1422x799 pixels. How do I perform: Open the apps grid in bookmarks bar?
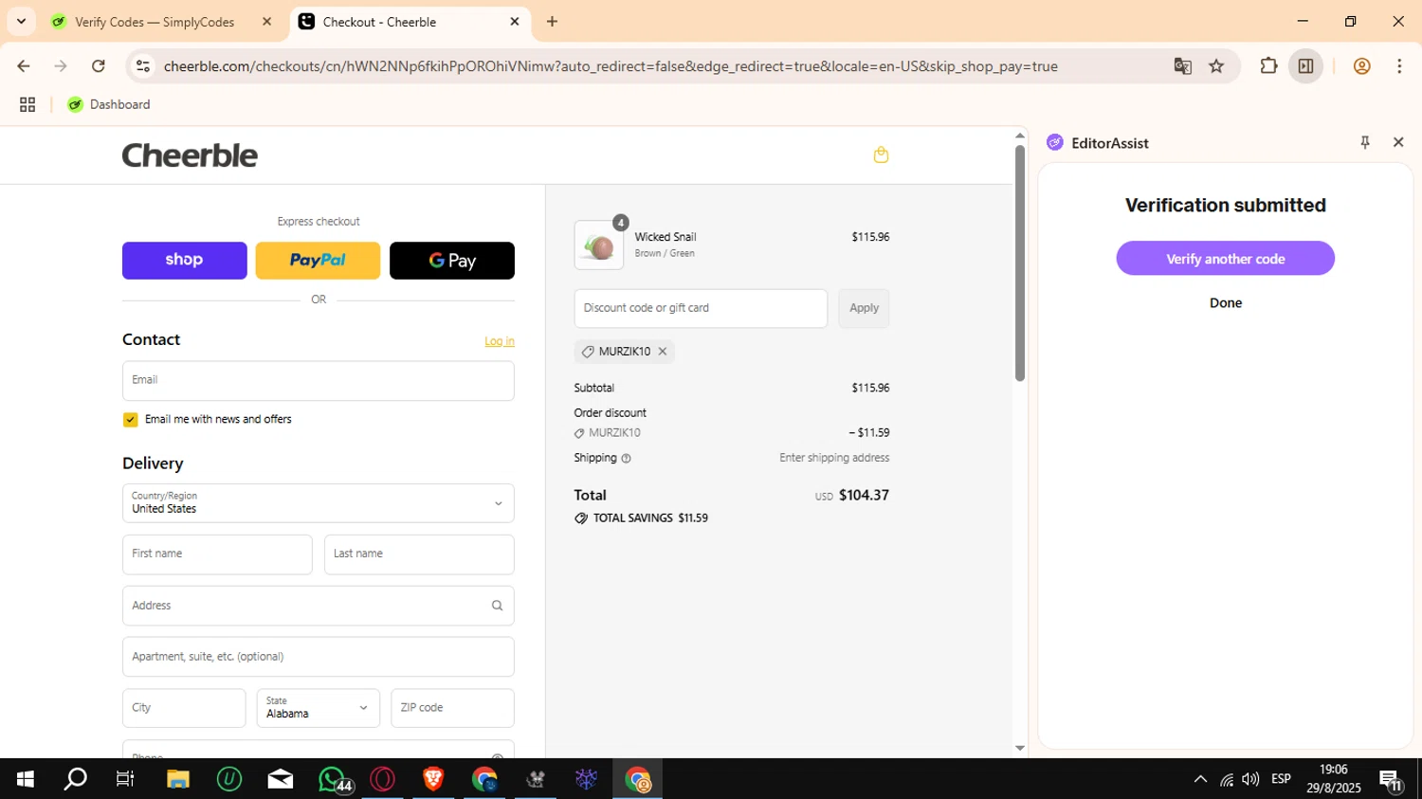point(27,104)
